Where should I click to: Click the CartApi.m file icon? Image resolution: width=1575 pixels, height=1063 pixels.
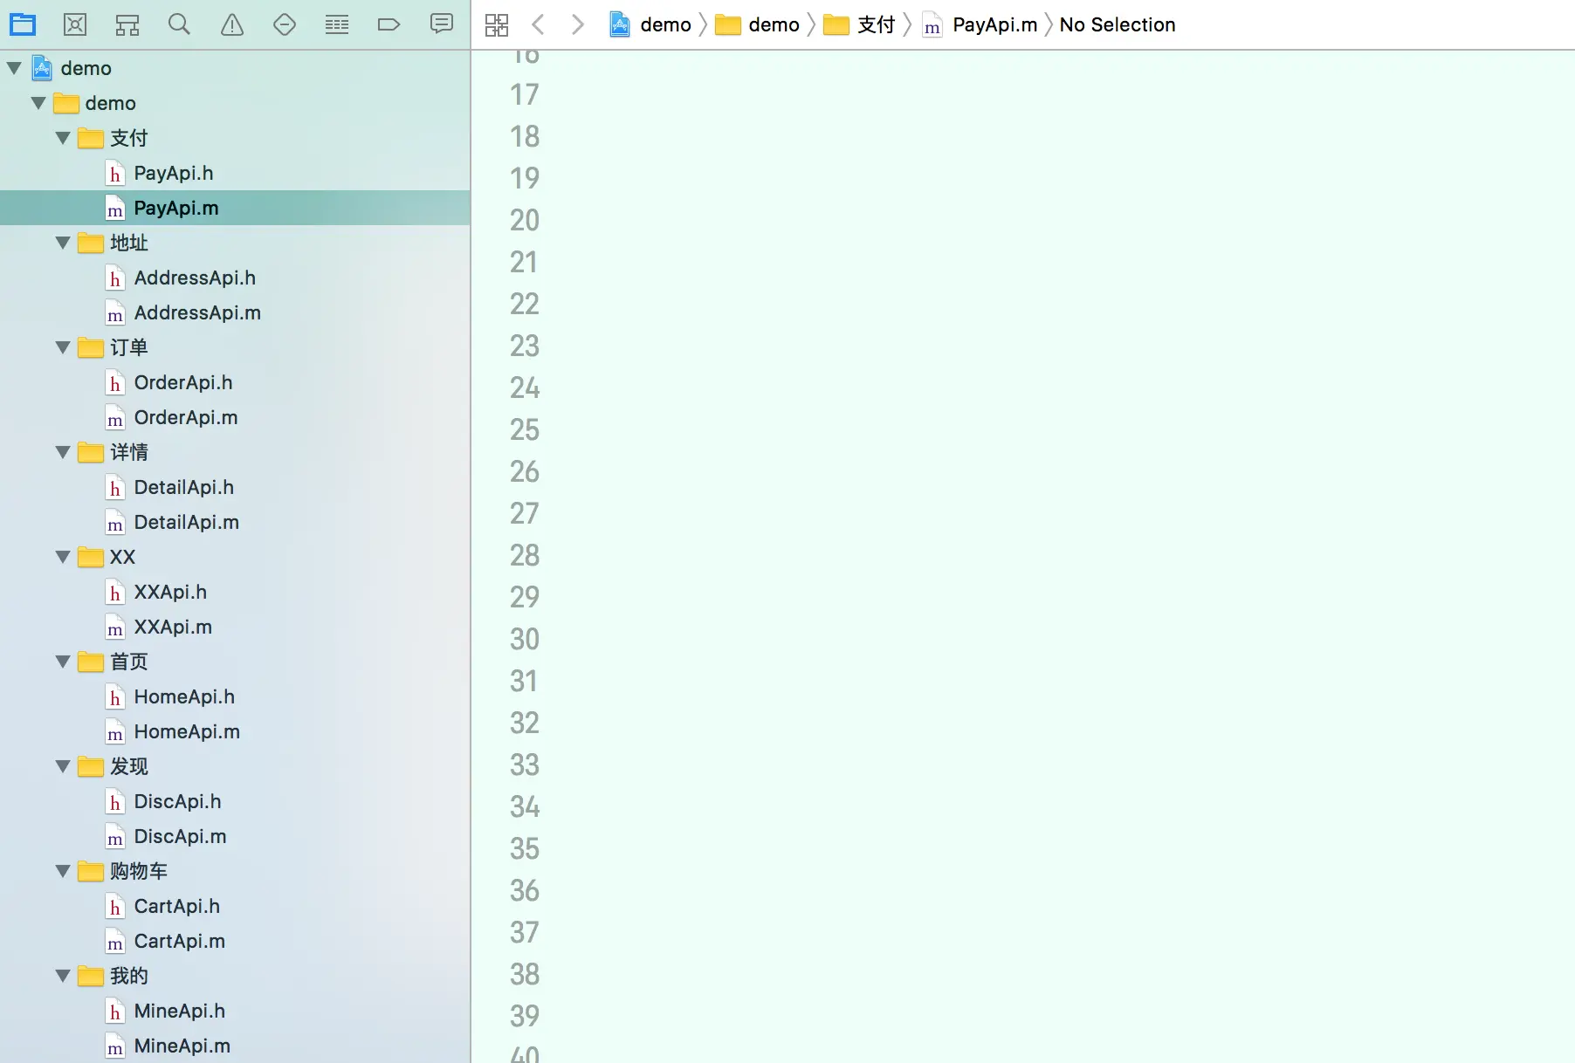pos(114,941)
